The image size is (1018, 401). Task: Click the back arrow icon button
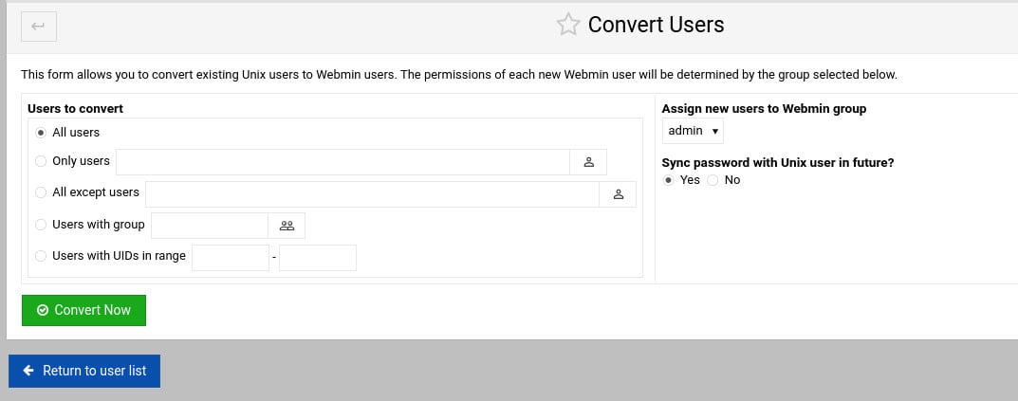38,27
